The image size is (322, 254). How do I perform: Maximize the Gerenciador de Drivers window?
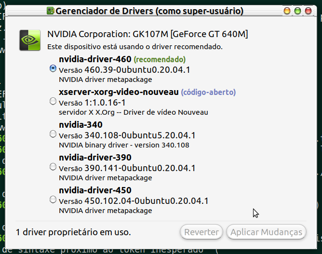[x=297, y=11]
